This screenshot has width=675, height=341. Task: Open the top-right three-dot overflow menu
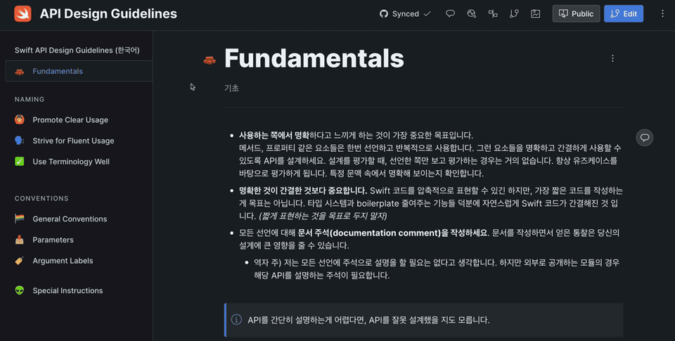662,13
